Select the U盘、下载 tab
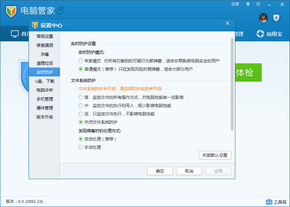The image size is (290, 207). click(44, 81)
